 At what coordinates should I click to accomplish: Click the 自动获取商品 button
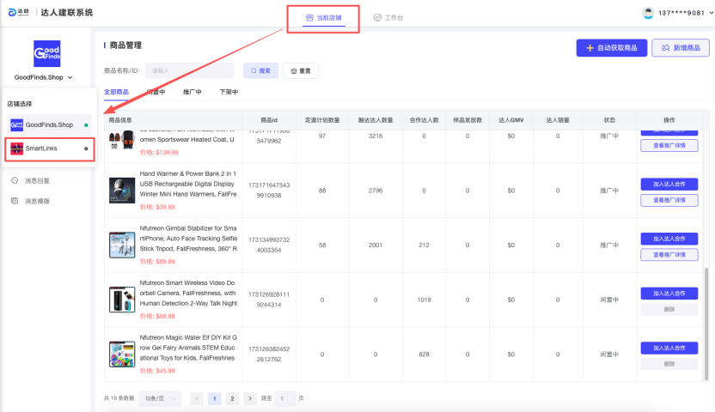(611, 48)
